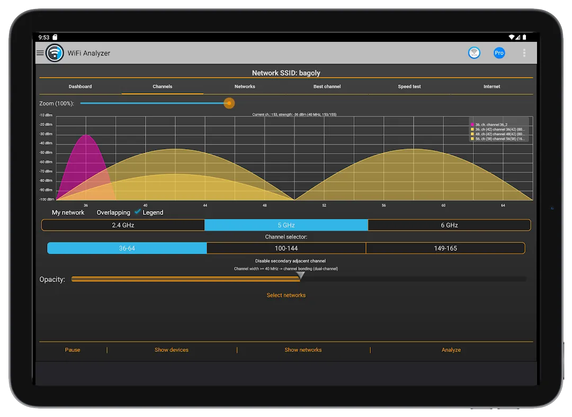This screenshot has height=417, width=572.
Task: Click the channel width info text
Action: (x=286, y=269)
